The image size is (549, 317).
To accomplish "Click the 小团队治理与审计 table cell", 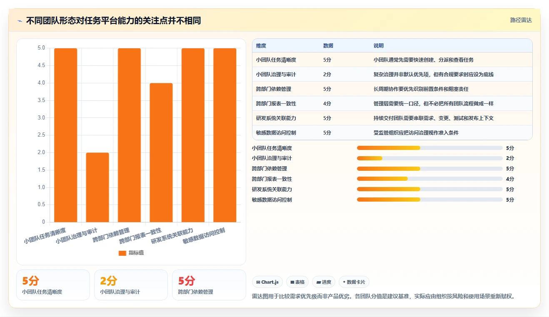I will (276, 75).
